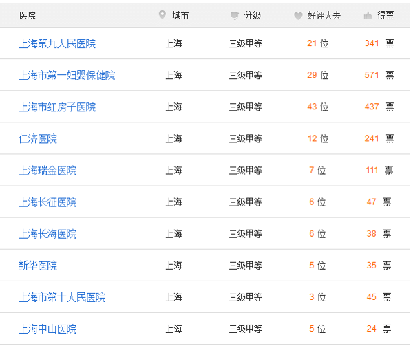Open the 新华医院 hospital link
Viewport: 413px width, 346px height.
(38, 266)
